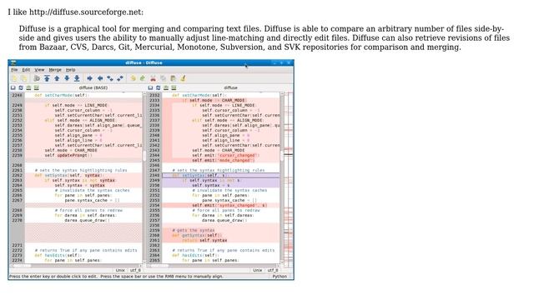The image size is (534, 300).
Task: Click the horizontal scrollbar under the left pane
Action: click(76, 265)
